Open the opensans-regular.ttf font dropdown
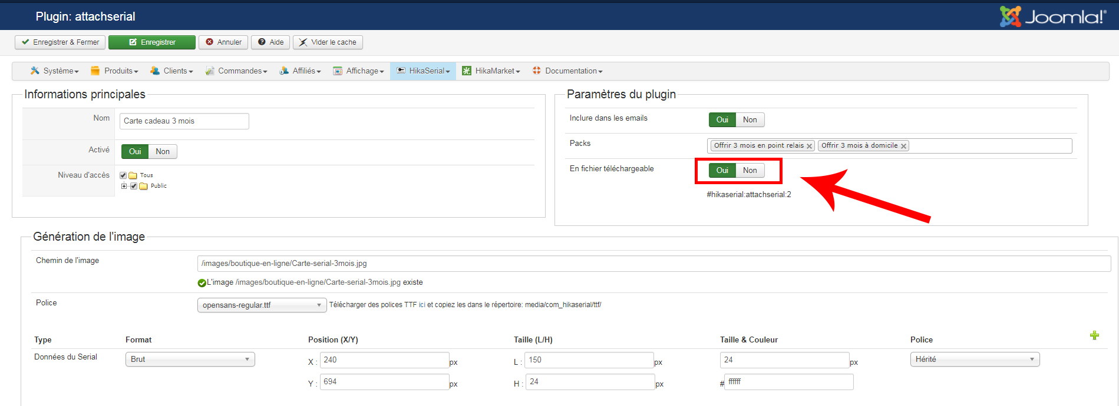The height and width of the screenshot is (406, 1119). [x=262, y=305]
